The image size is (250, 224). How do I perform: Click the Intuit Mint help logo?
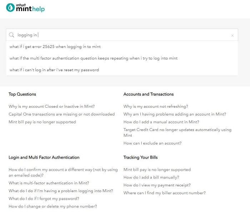point(25,8)
